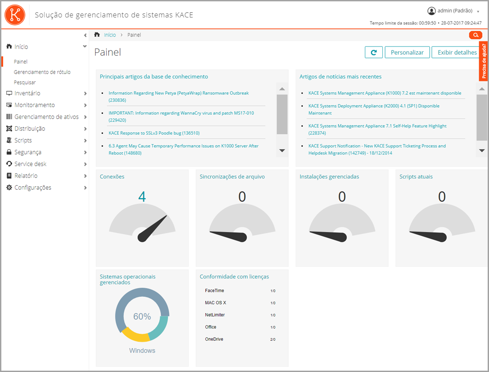
Task: Collapse the sidebar with the left arrow
Action: 85,35
